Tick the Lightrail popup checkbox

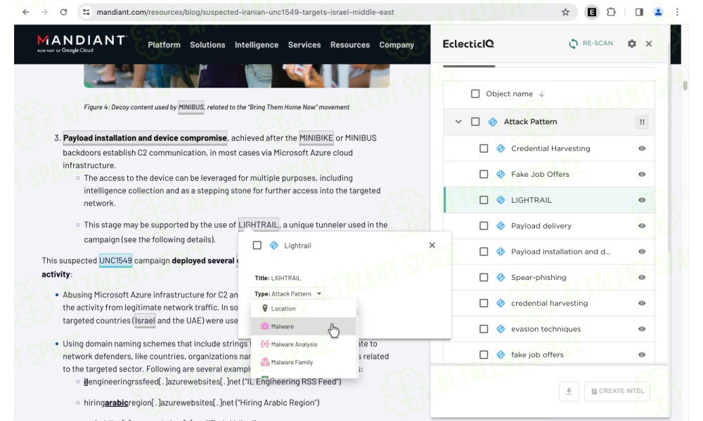257,245
